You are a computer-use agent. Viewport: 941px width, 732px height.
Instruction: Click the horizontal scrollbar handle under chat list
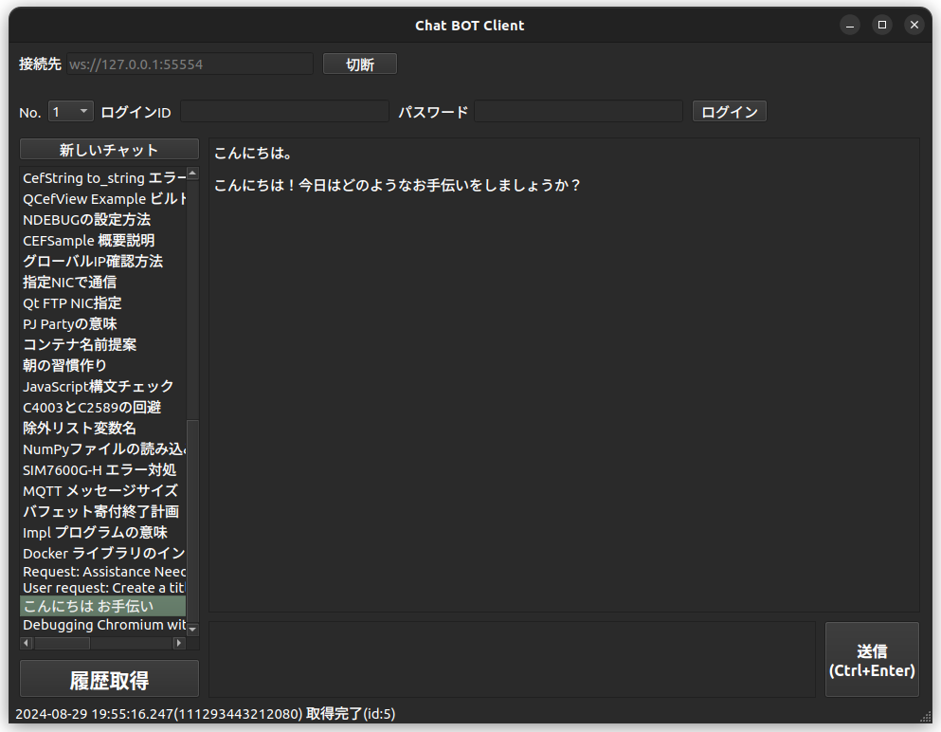pos(63,643)
